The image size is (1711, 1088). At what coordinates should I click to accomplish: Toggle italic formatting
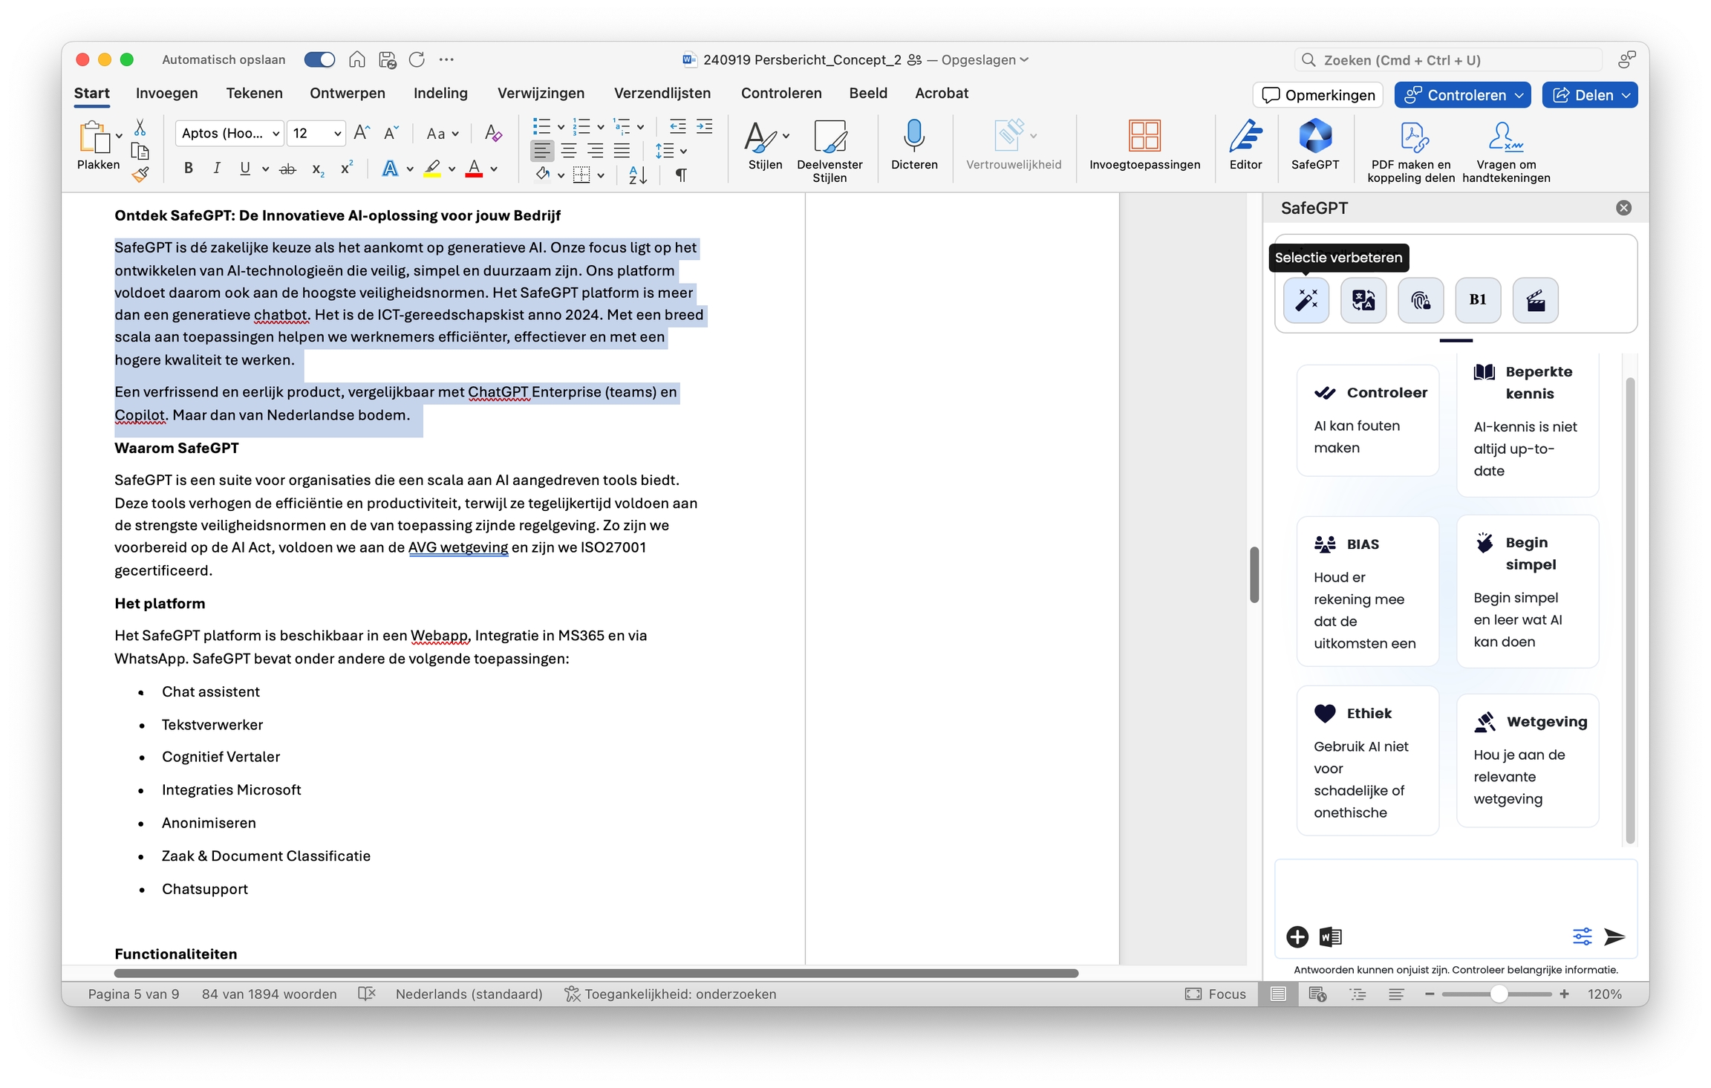coord(216,169)
